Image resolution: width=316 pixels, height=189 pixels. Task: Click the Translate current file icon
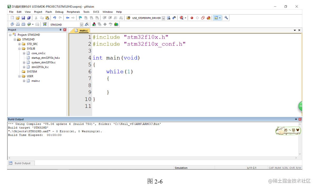tap(12, 24)
